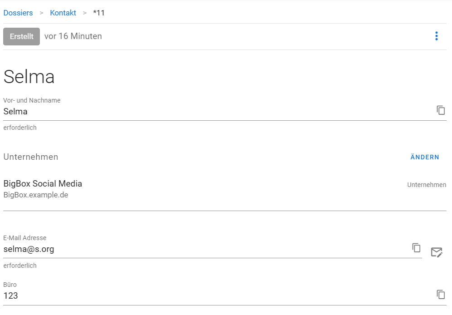Click the vor 16 Minuten timestamp
This screenshot has width=452, height=315.
pyautogui.click(x=73, y=36)
